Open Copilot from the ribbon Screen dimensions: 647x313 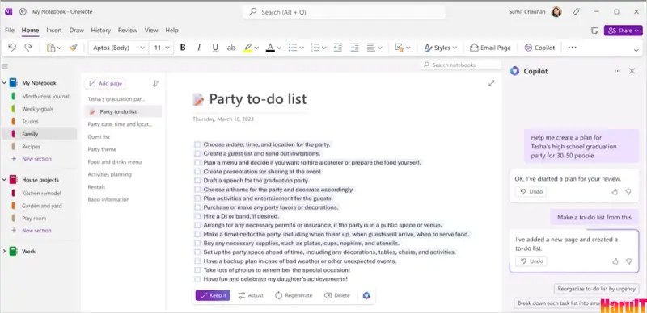(x=539, y=48)
